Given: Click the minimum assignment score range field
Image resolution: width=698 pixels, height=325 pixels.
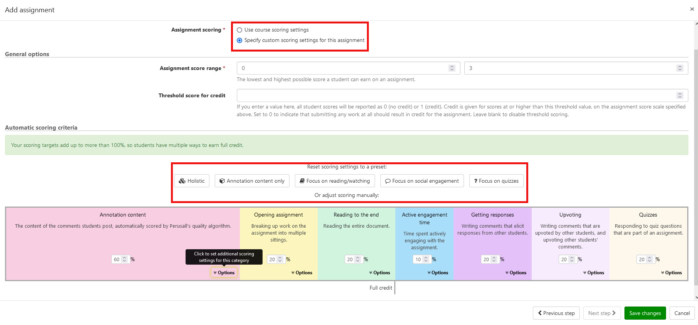Looking at the screenshot, I should tap(348, 68).
